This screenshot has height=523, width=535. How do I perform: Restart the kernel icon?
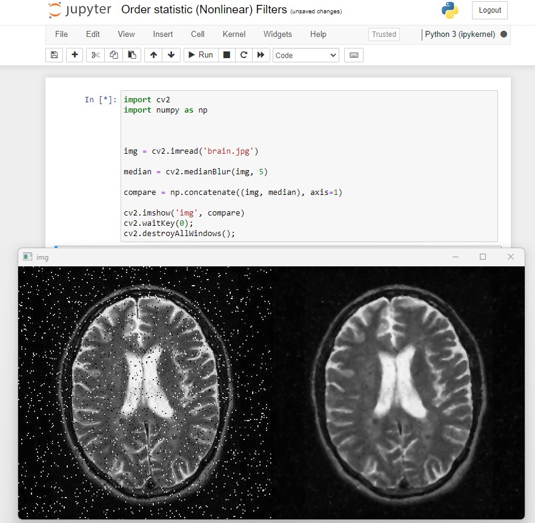tap(244, 55)
